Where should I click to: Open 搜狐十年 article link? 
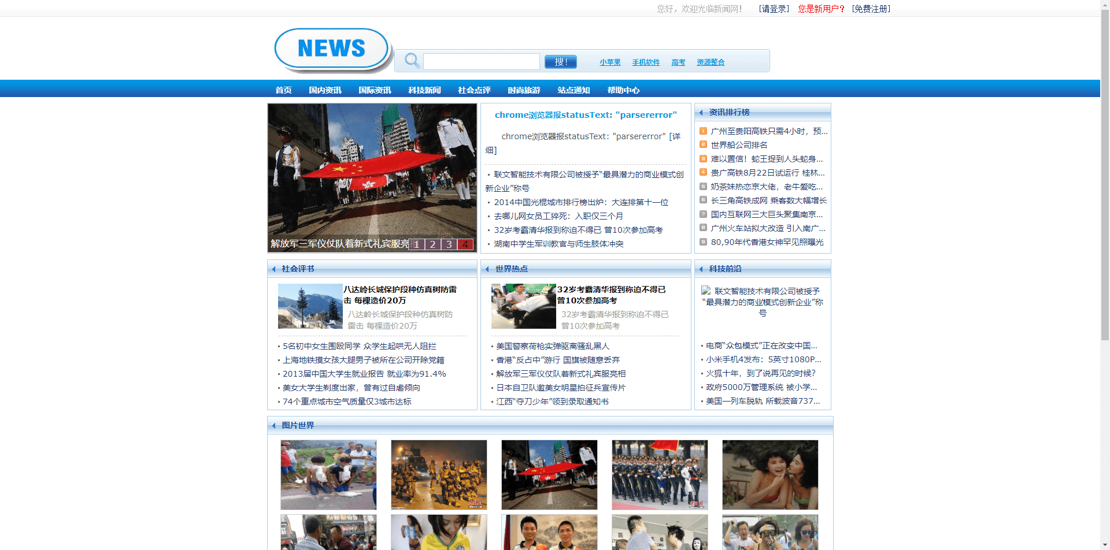pos(761,373)
